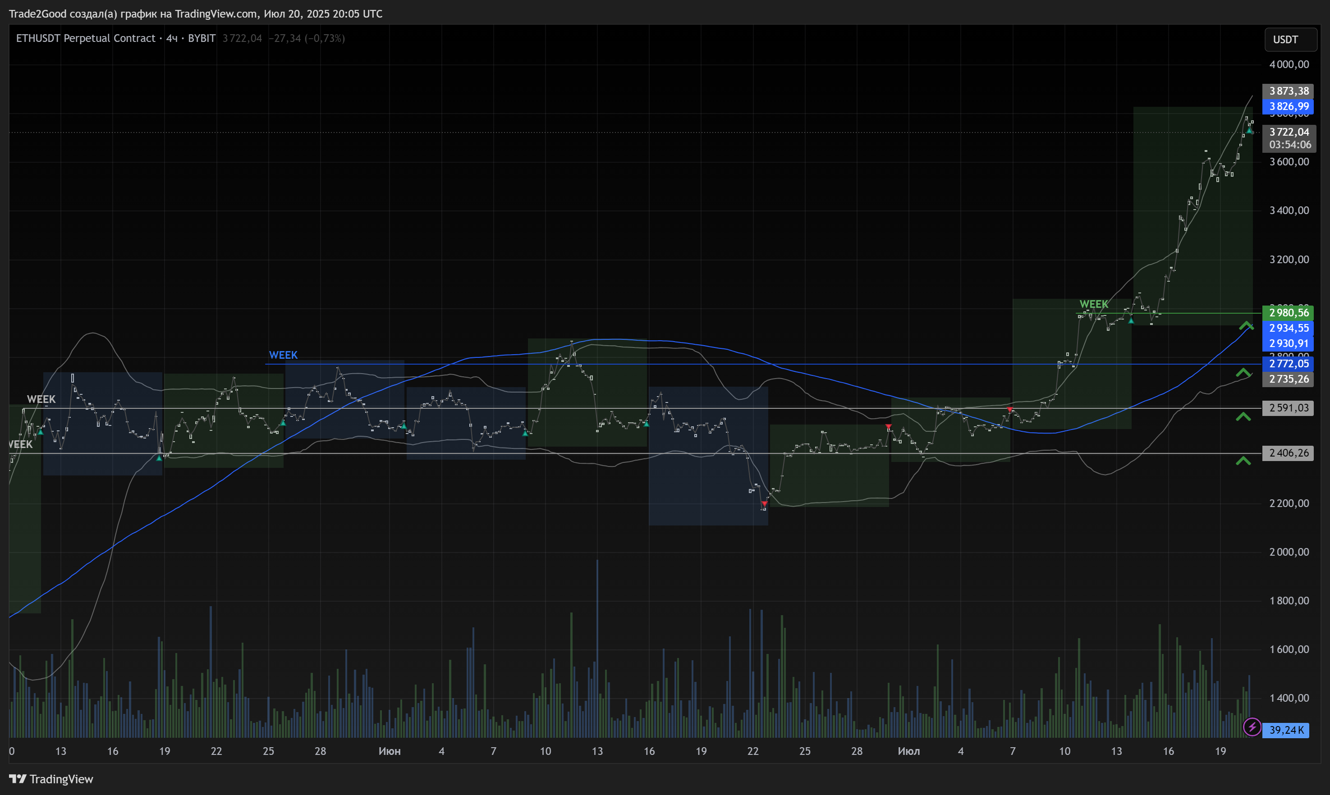This screenshot has height=795, width=1330.
Task: Click the red triangle marker near July 7
Action: 1009,410
